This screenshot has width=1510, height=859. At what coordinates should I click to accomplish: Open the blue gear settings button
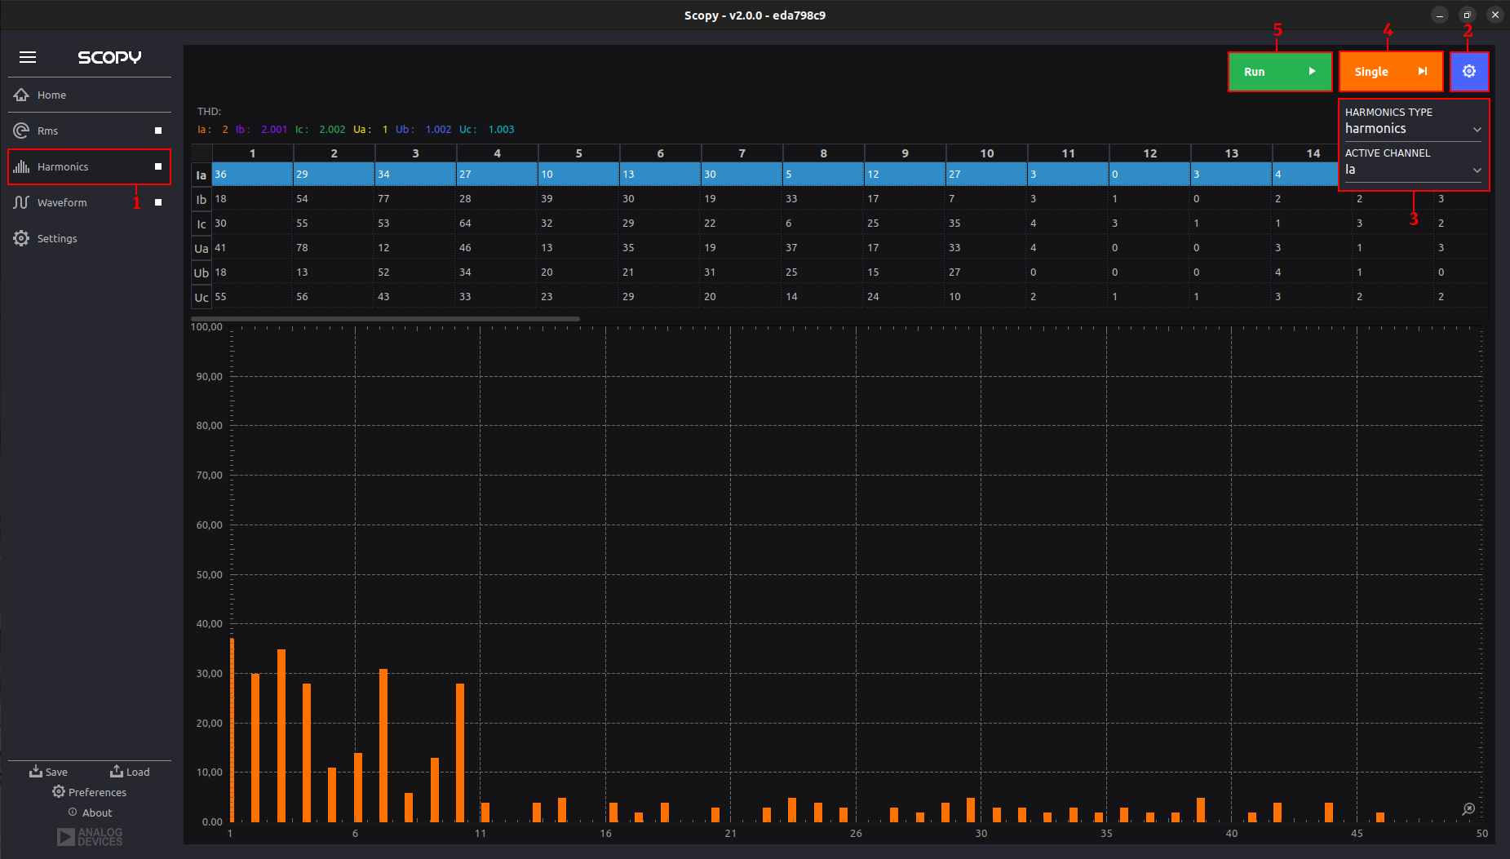1469,72
